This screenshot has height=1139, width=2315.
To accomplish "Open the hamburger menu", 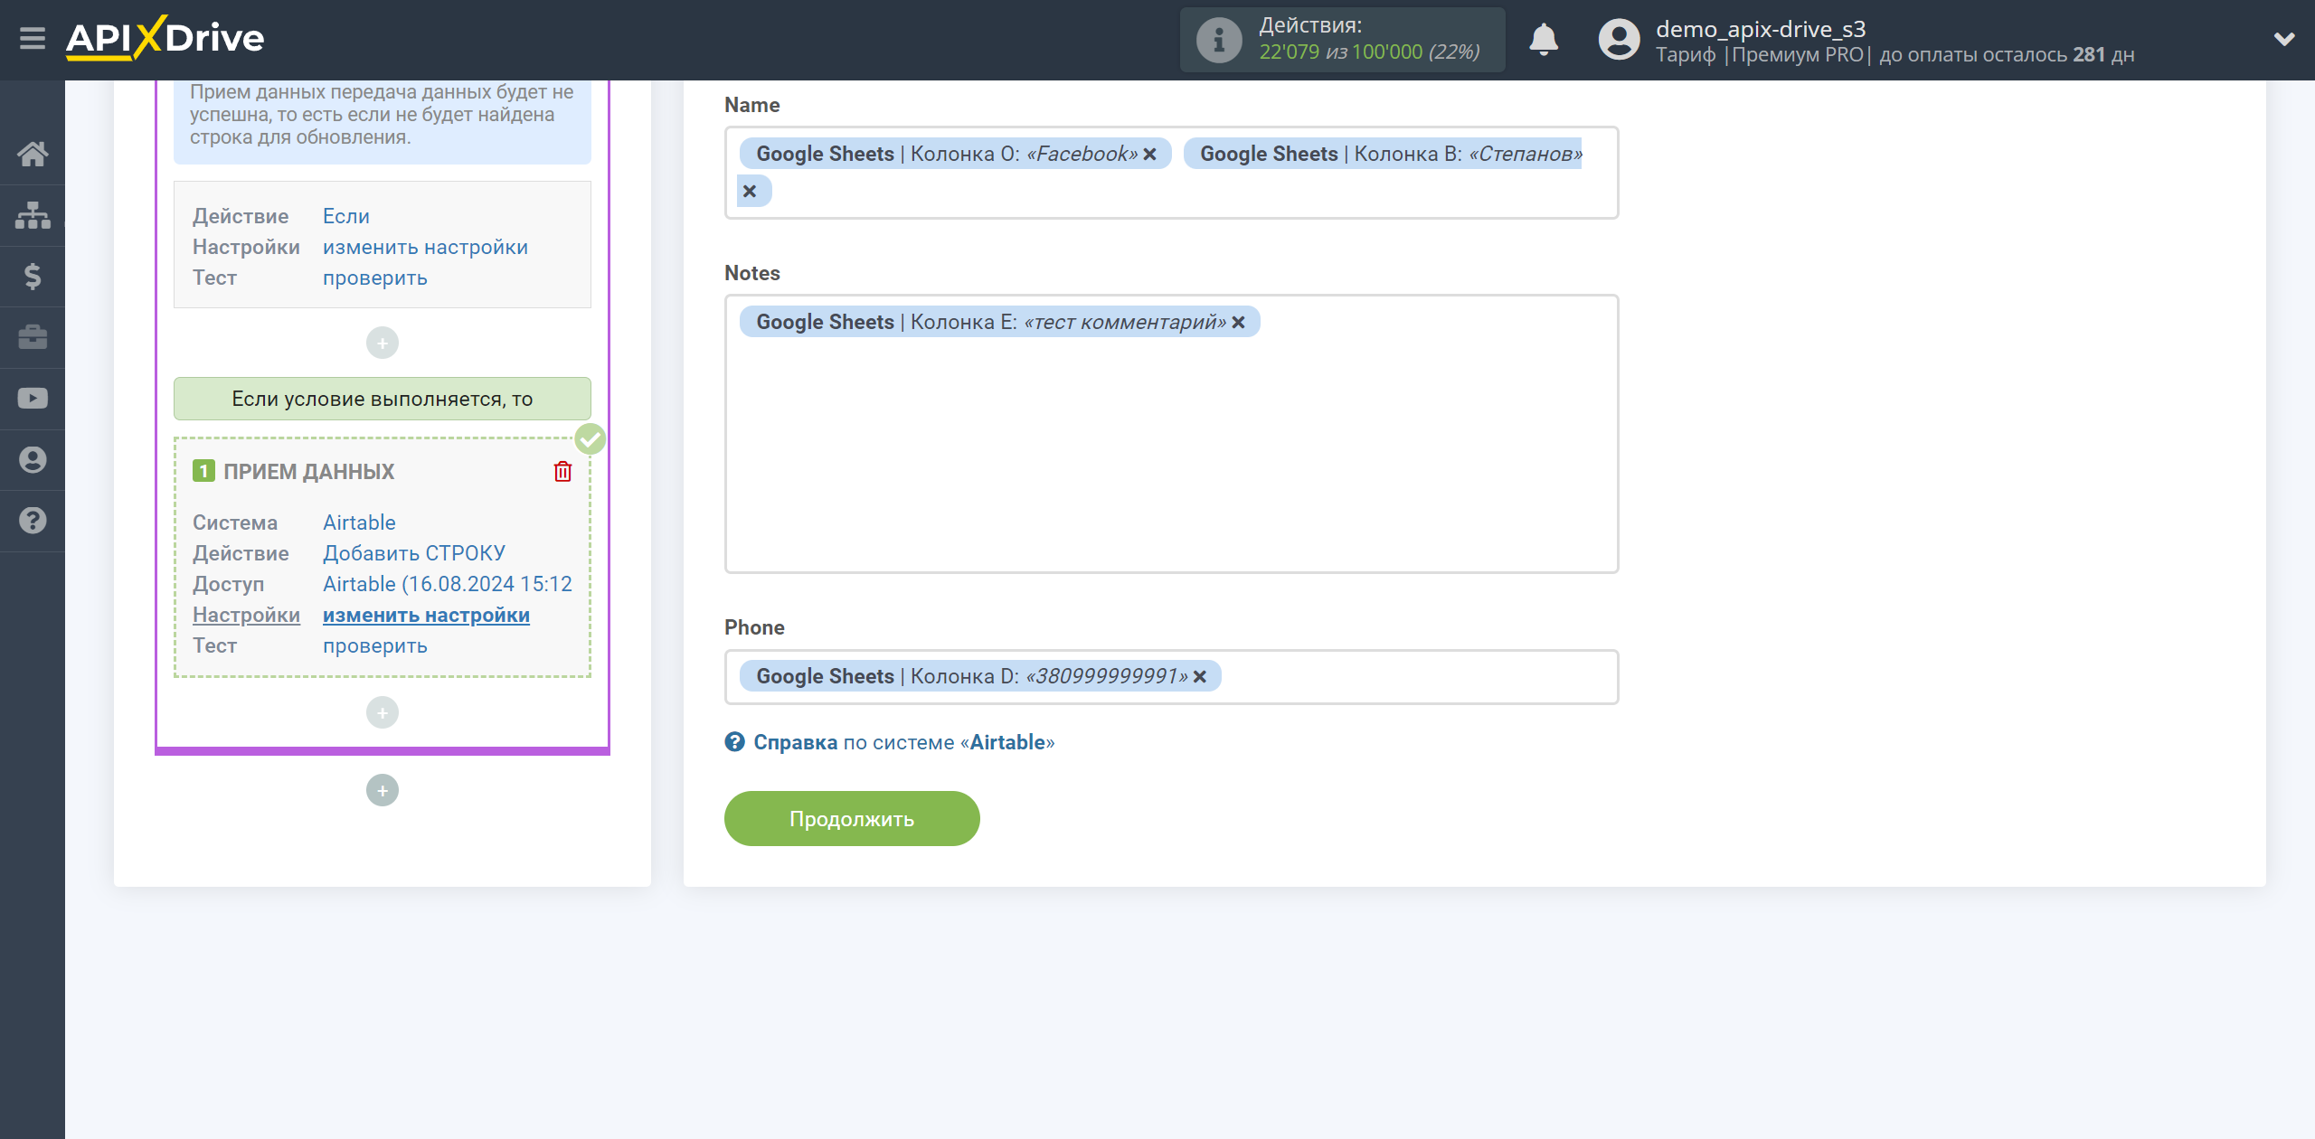I will point(33,39).
